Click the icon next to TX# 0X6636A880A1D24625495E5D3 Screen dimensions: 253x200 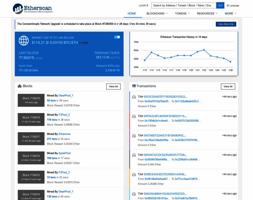coord(134,194)
